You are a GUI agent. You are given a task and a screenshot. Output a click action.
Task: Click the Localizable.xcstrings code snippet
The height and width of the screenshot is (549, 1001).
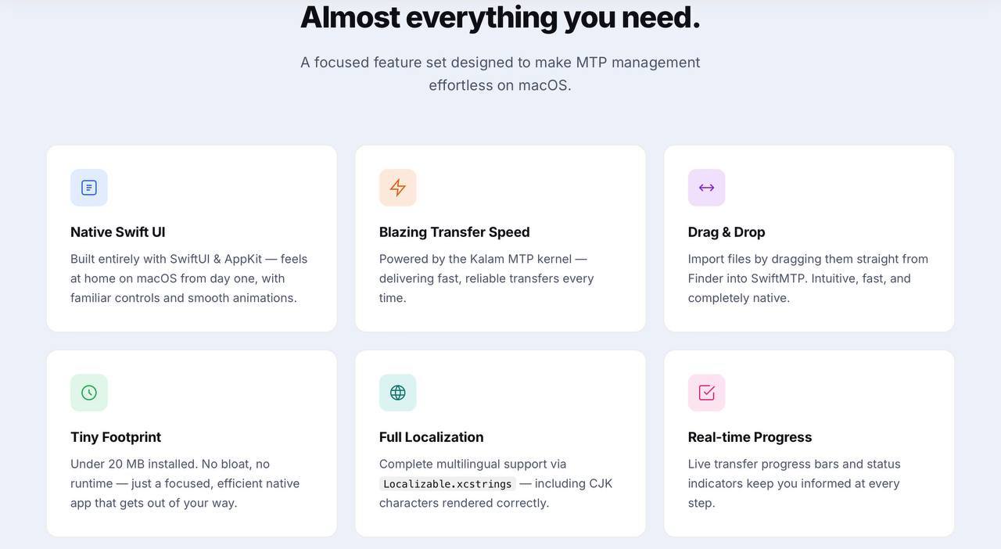click(x=447, y=484)
